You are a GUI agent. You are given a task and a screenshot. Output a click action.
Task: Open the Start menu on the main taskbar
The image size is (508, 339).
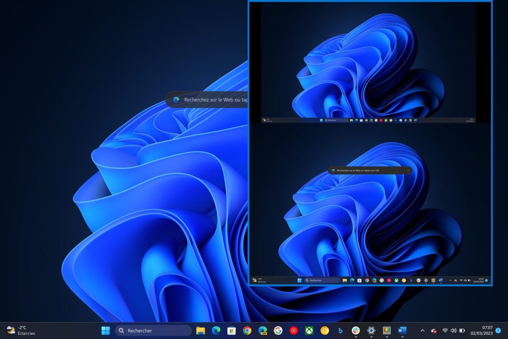coord(106,330)
